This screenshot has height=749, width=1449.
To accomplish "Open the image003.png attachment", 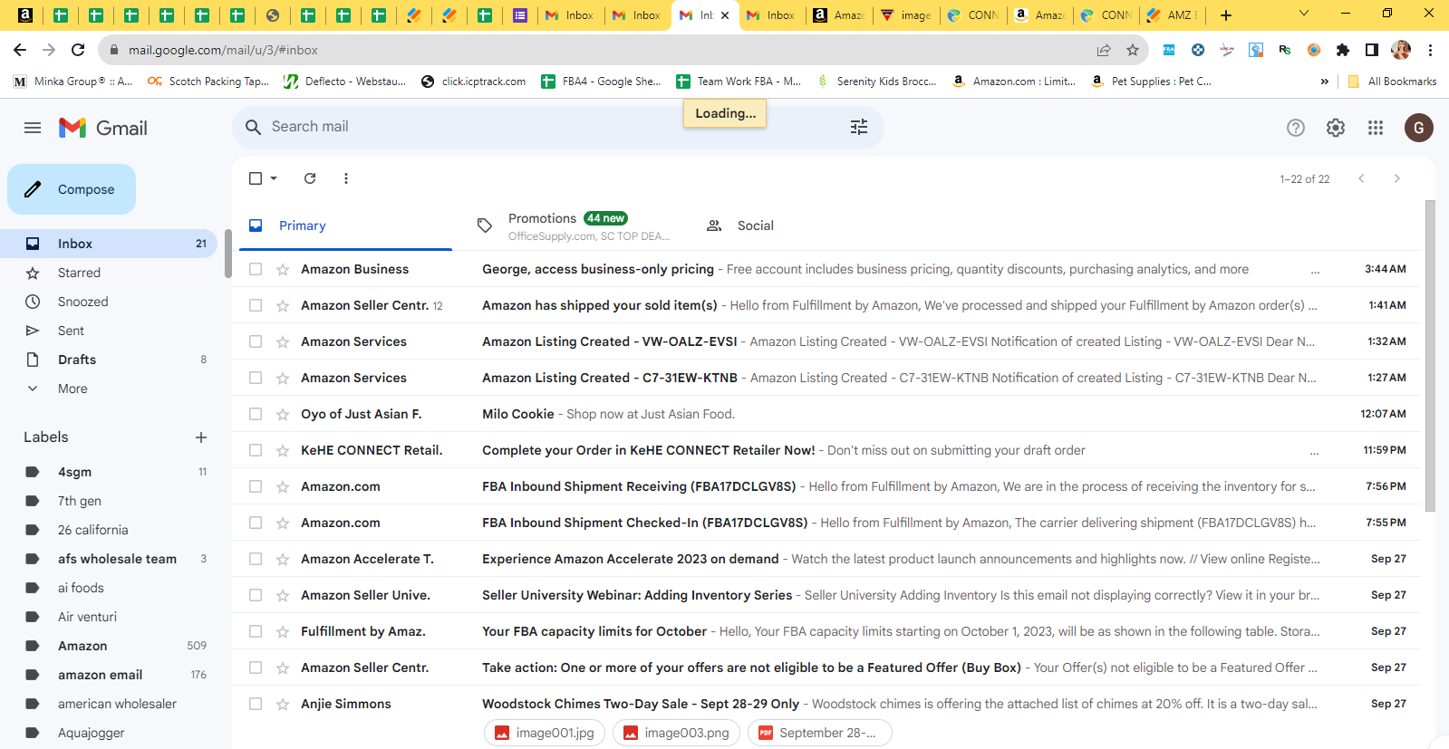I will point(677,733).
